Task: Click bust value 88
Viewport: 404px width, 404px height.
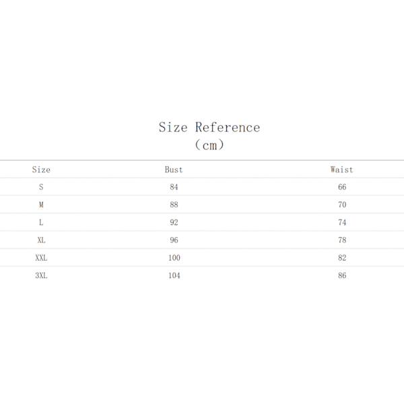Action: coord(174,205)
